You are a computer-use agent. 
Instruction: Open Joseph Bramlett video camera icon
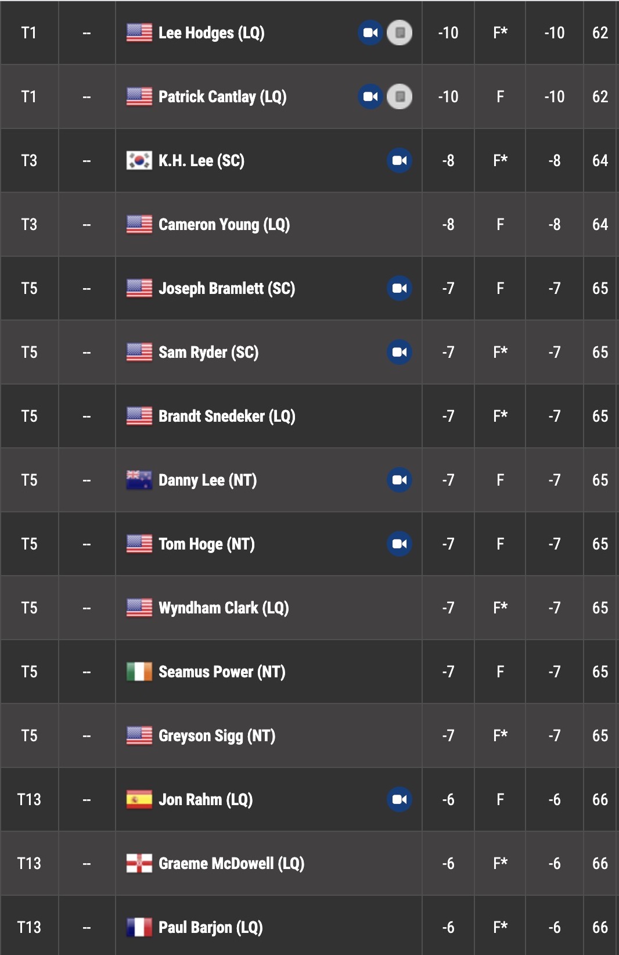[x=400, y=288]
